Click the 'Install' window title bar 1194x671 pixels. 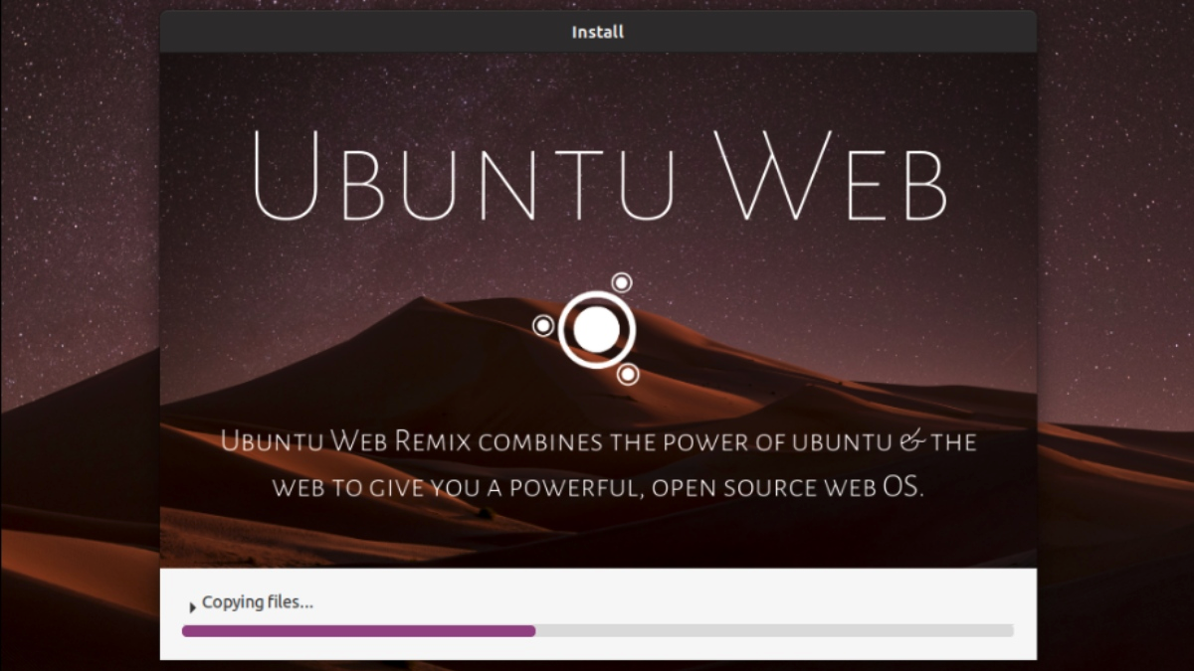pos(597,32)
